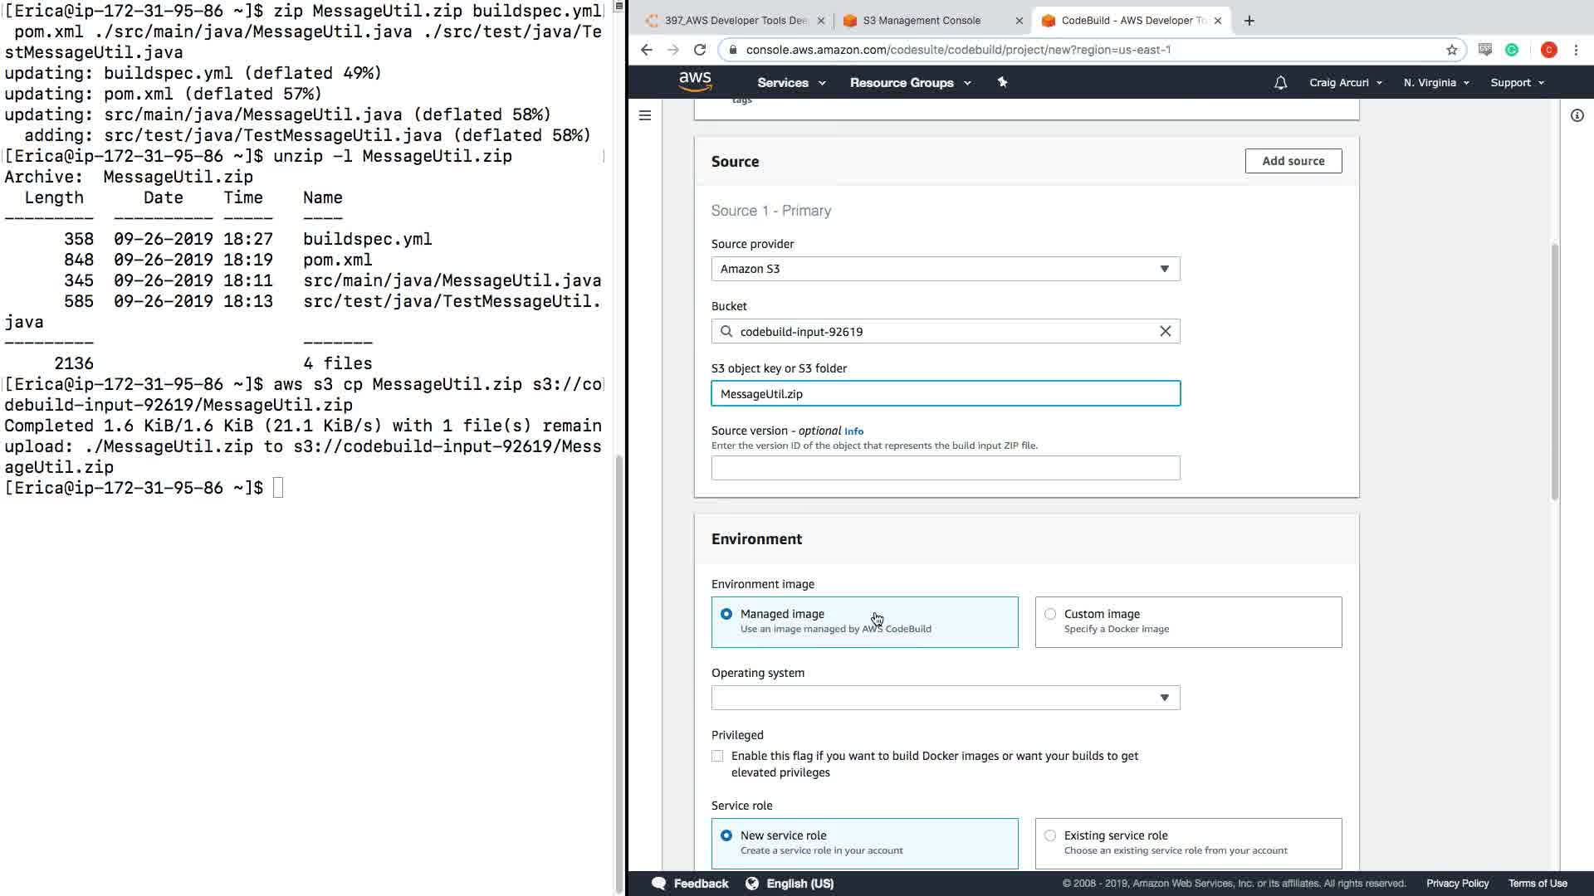The width and height of the screenshot is (1594, 896).
Task: Reload the browser page
Action: [x=700, y=50]
